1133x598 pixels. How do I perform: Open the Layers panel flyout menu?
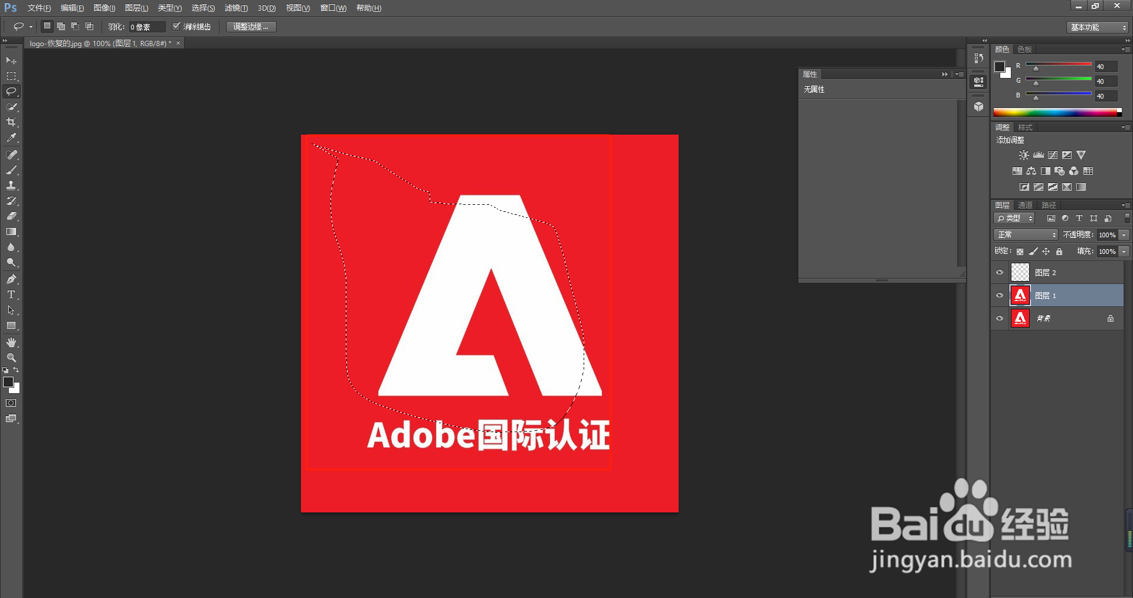click(x=1126, y=205)
